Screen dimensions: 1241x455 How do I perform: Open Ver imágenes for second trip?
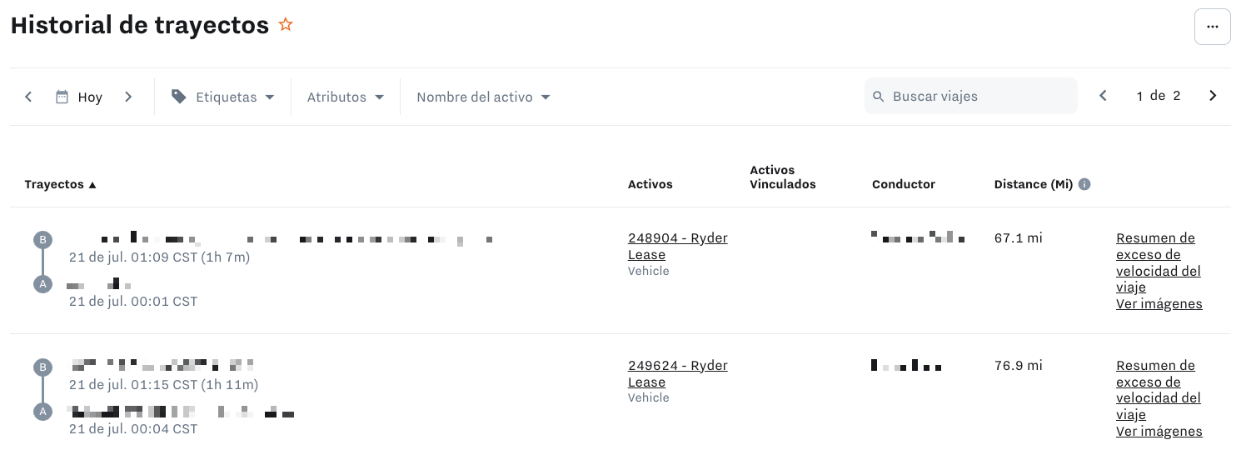(x=1159, y=431)
